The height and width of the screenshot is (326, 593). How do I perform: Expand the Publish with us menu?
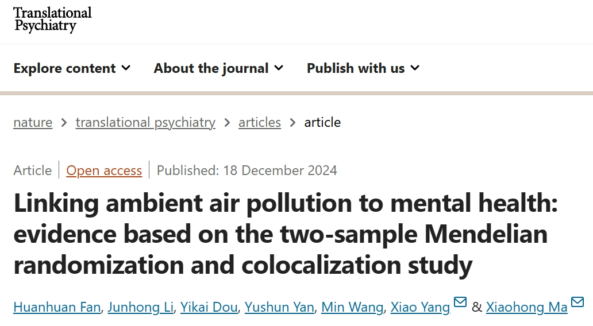pos(363,68)
